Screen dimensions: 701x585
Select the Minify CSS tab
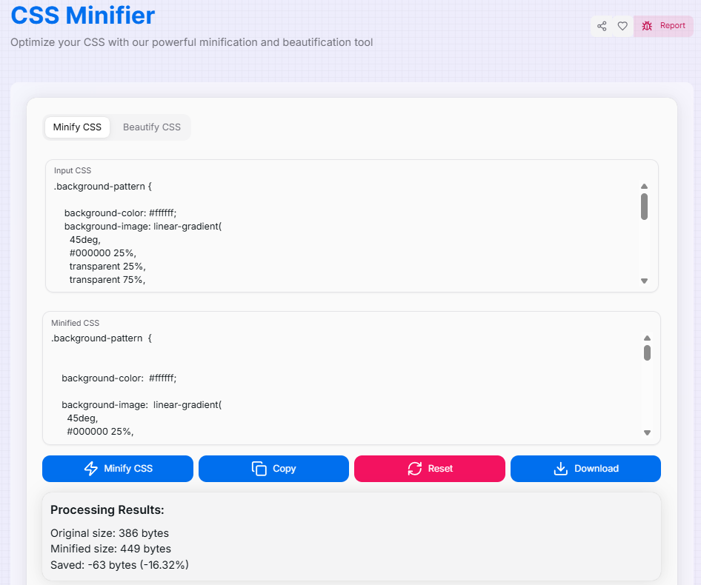[x=77, y=127]
